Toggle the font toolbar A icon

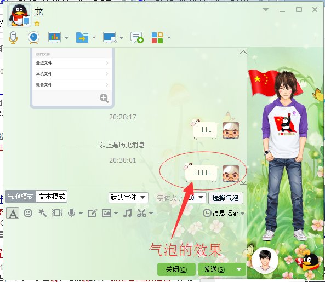[13, 213]
